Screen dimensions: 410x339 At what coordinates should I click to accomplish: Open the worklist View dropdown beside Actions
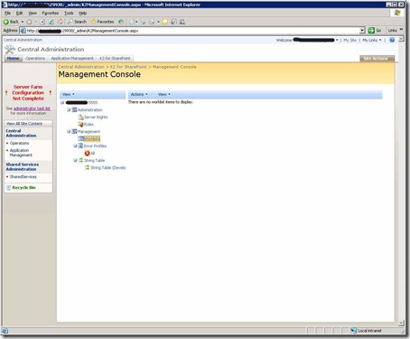[x=164, y=94]
